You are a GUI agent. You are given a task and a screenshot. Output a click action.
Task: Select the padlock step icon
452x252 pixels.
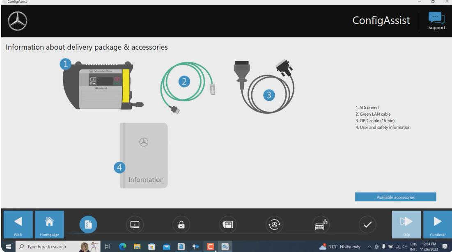point(181,225)
